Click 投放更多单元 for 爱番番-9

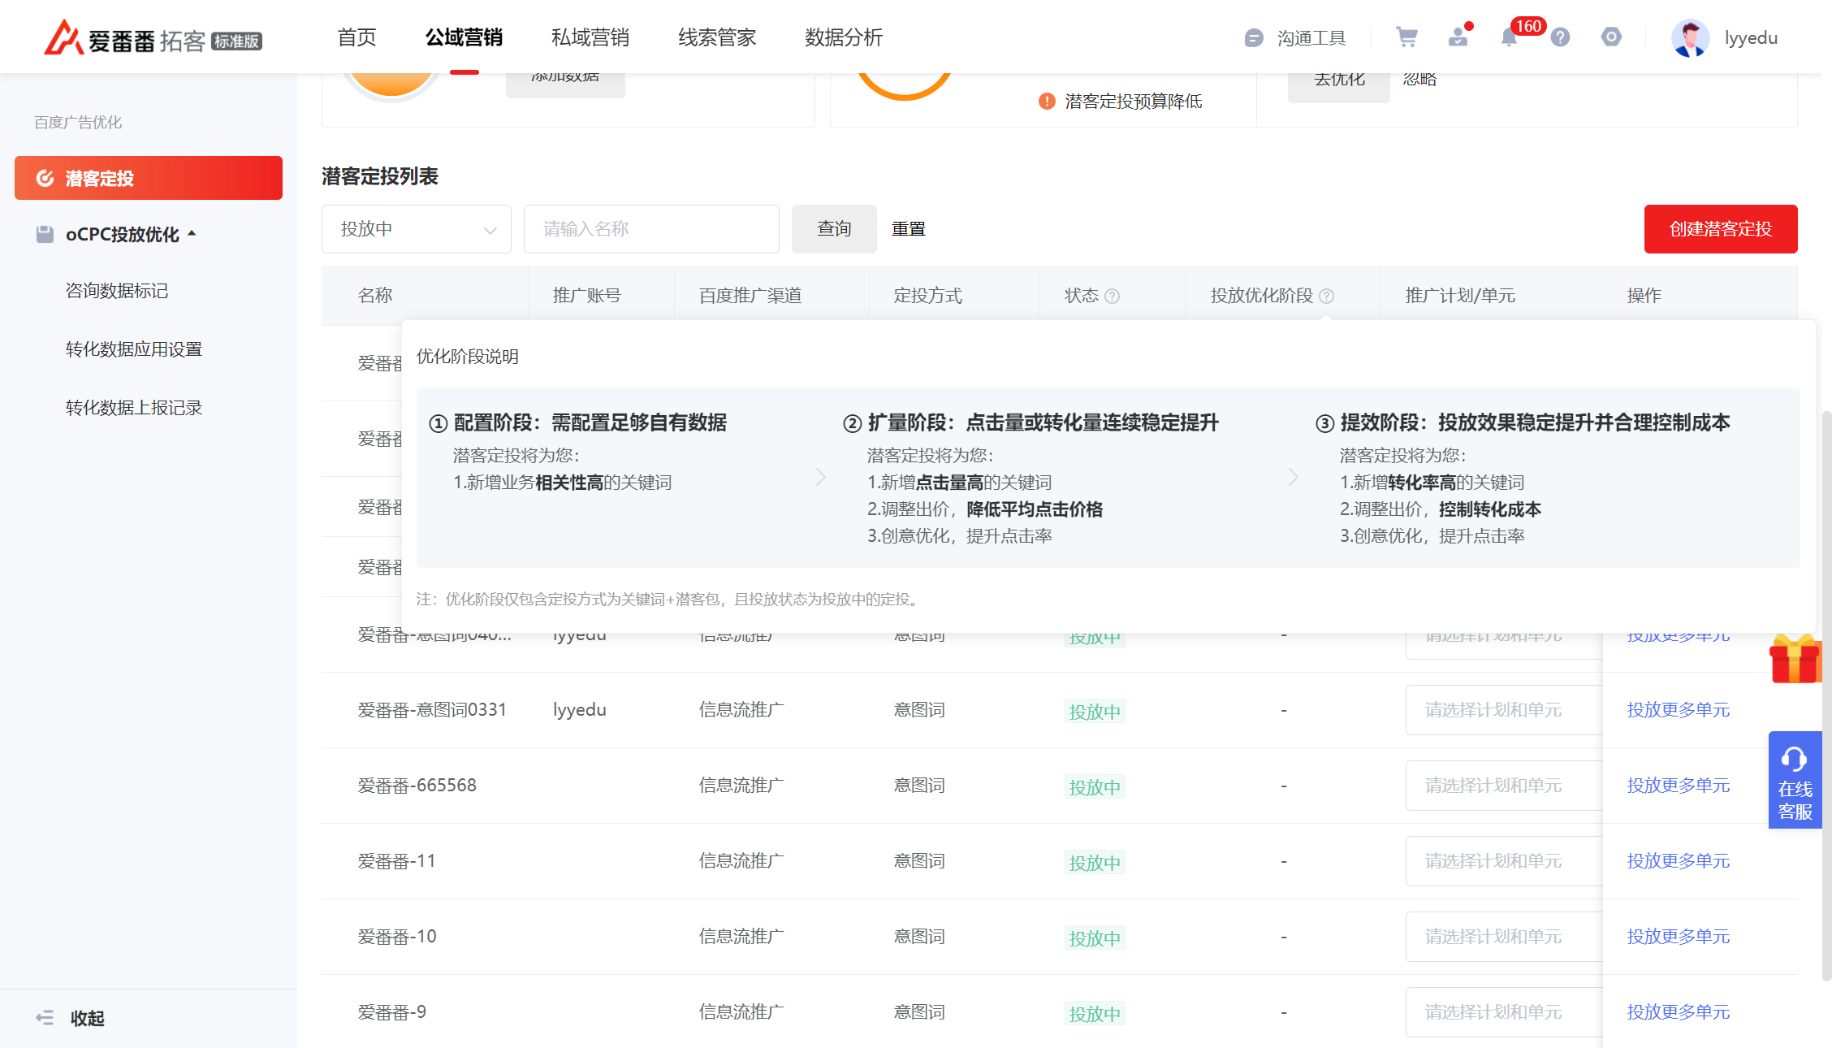(1679, 1012)
